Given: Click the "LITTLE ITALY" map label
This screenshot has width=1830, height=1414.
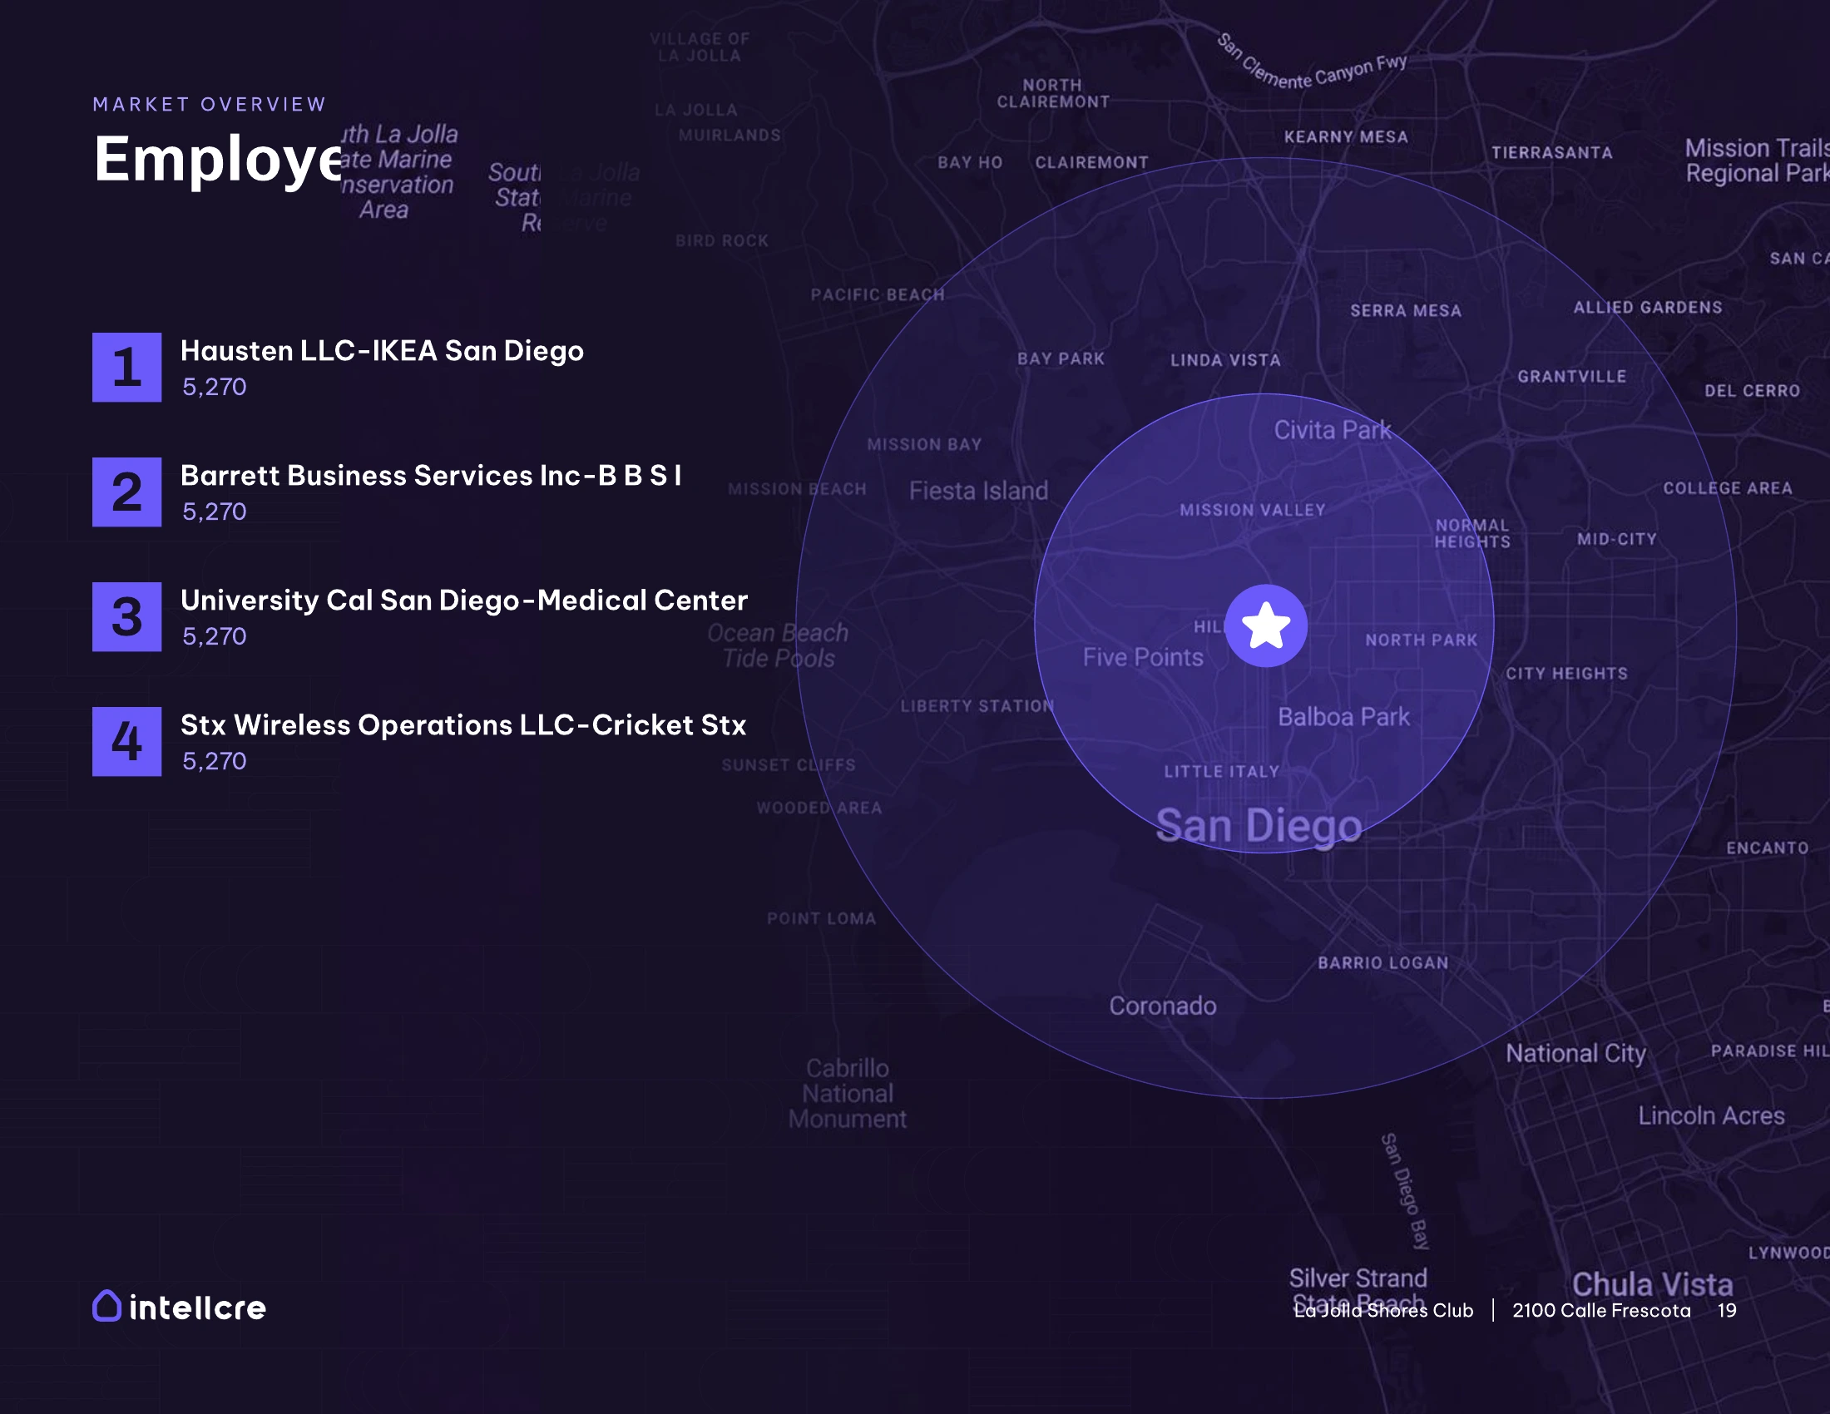Looking at the screenshot, I should pos(1222,772).
